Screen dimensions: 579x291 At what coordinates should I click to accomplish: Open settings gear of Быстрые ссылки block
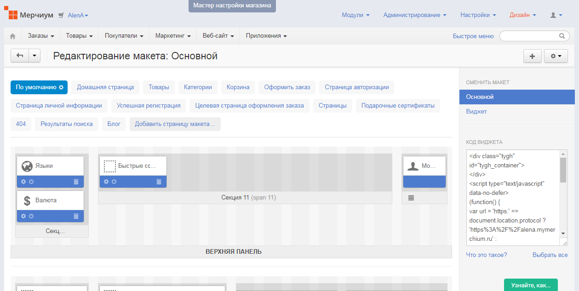coord(106,182)
